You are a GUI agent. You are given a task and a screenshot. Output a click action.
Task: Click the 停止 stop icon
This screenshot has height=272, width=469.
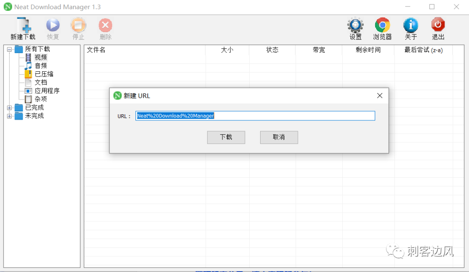pos(78,25)
